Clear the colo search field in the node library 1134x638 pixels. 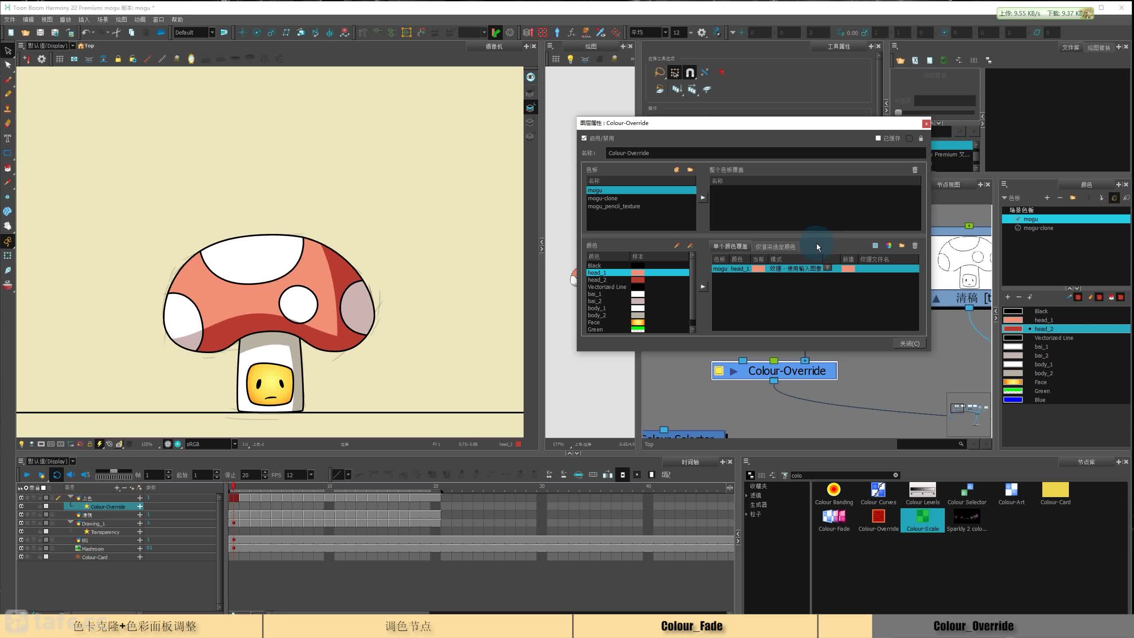pos(895,475)
